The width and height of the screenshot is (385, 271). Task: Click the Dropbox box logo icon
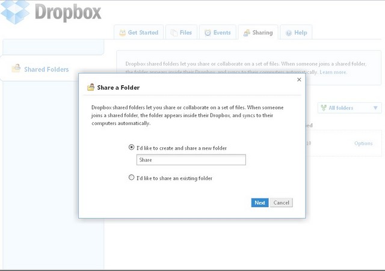tap(14, 12)
